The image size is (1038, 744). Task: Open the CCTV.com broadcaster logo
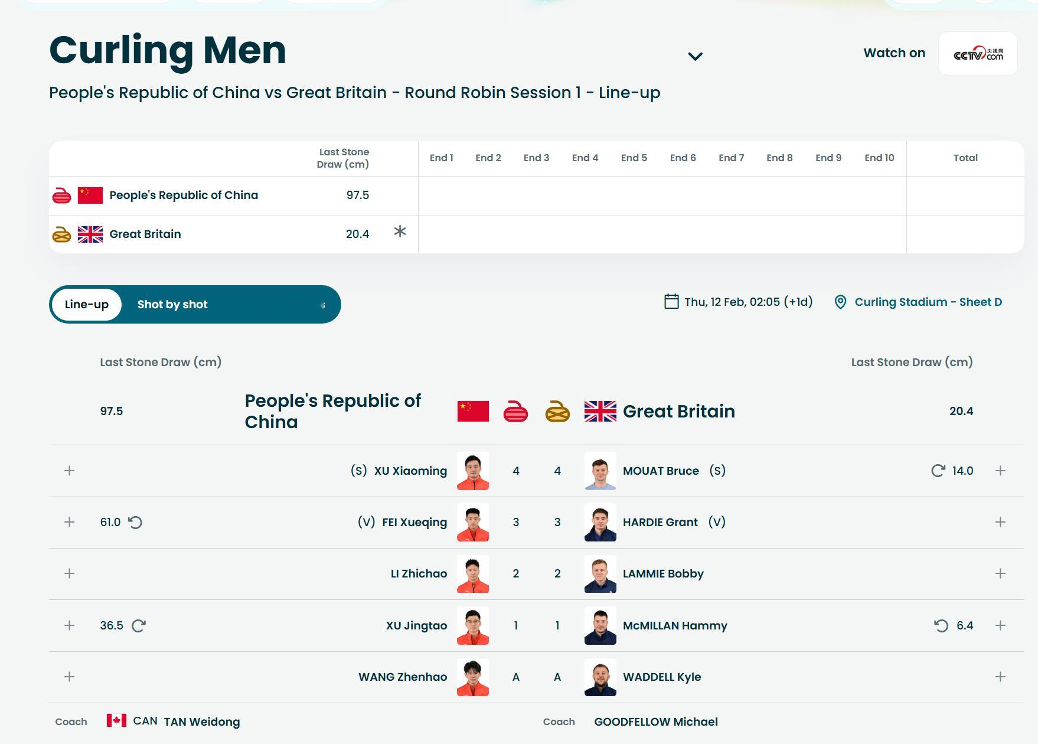978,54
